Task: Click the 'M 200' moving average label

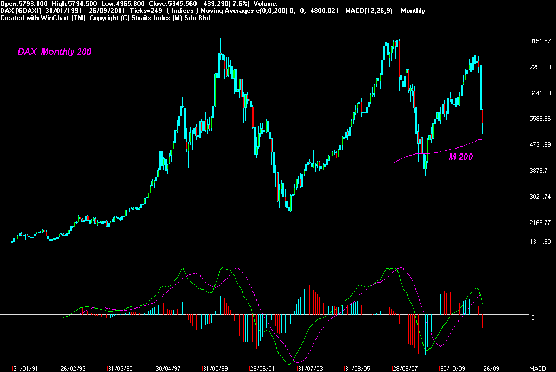Action: coord(460,157)
